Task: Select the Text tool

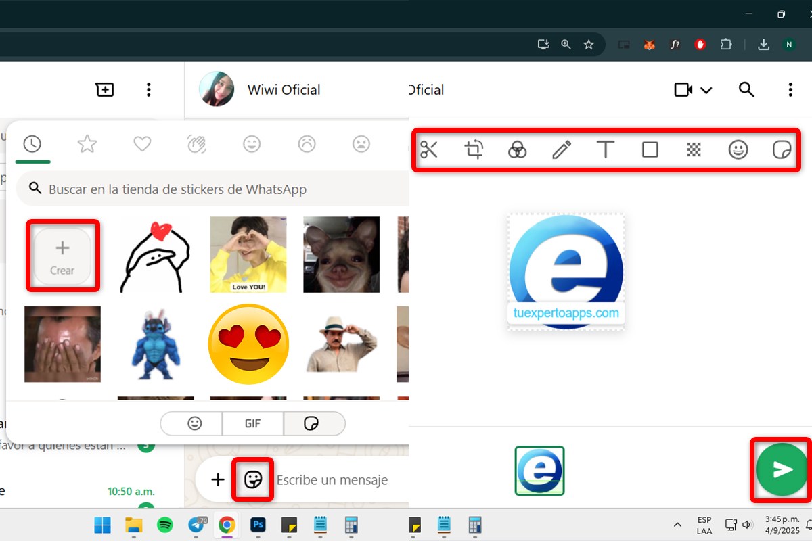Action: (x=606, y=149)
